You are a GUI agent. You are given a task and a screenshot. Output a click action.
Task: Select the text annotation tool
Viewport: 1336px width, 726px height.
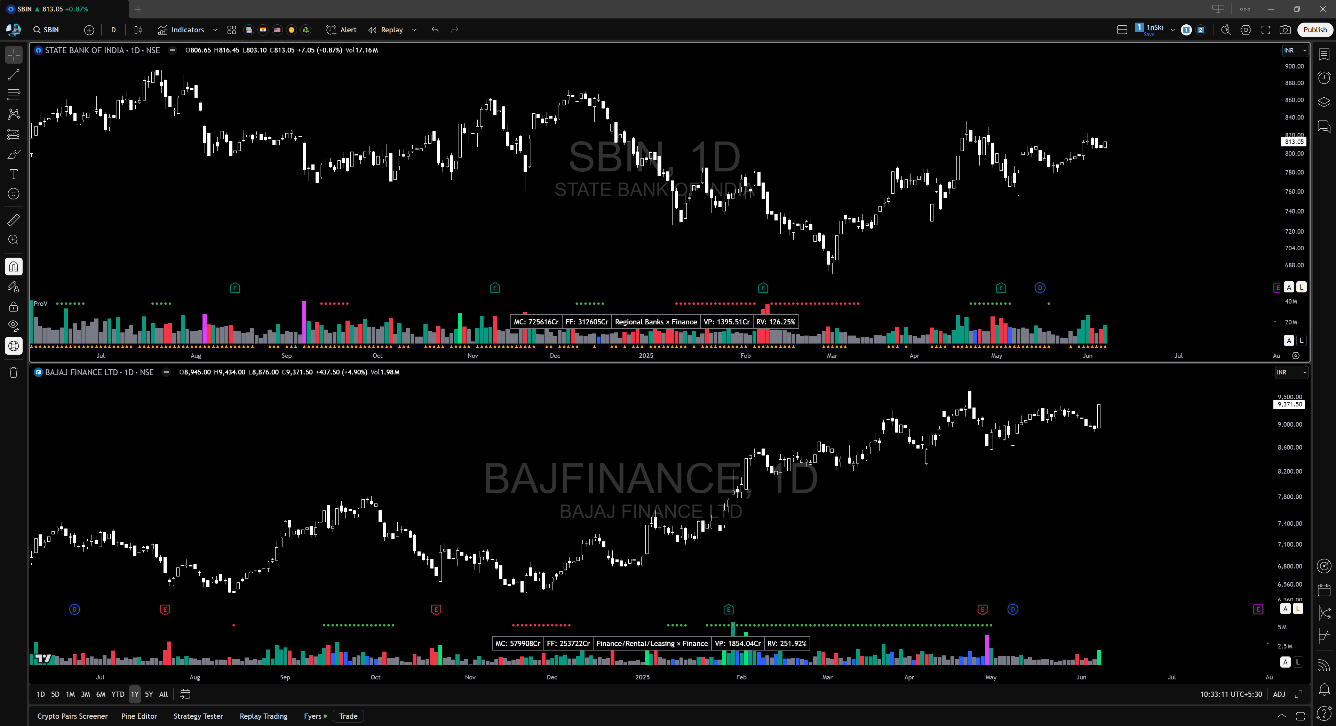point(14,174)
